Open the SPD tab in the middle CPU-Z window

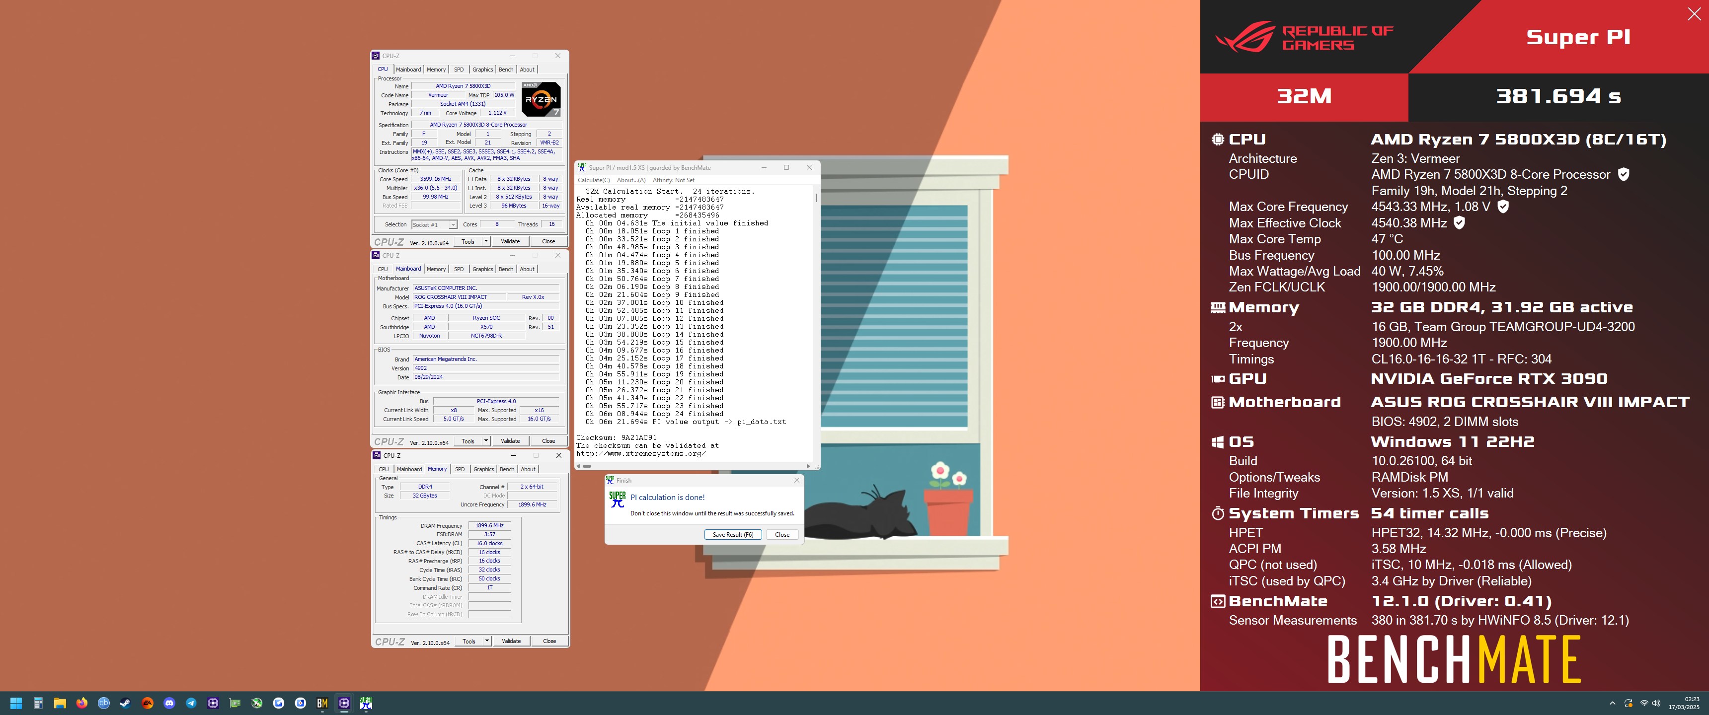pos(459,269)
